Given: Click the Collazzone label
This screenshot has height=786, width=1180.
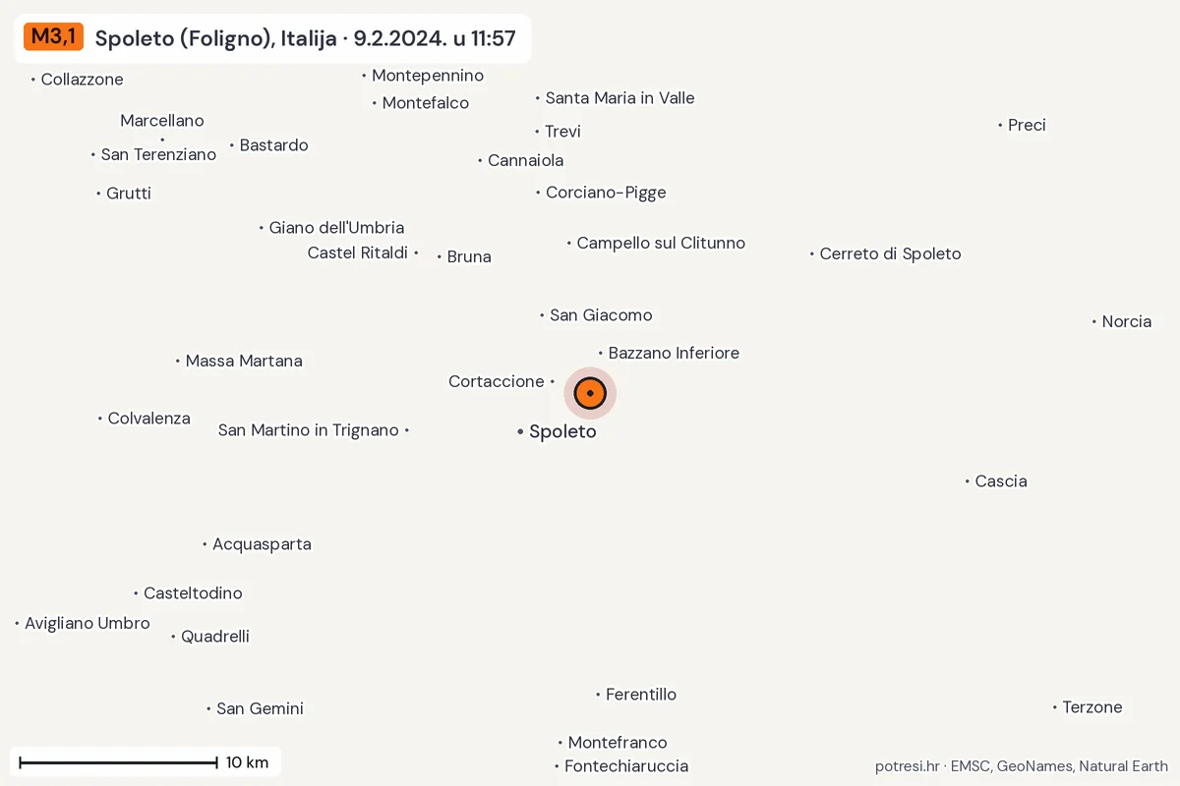Looking at the screenshot, I should pos(83,80).
